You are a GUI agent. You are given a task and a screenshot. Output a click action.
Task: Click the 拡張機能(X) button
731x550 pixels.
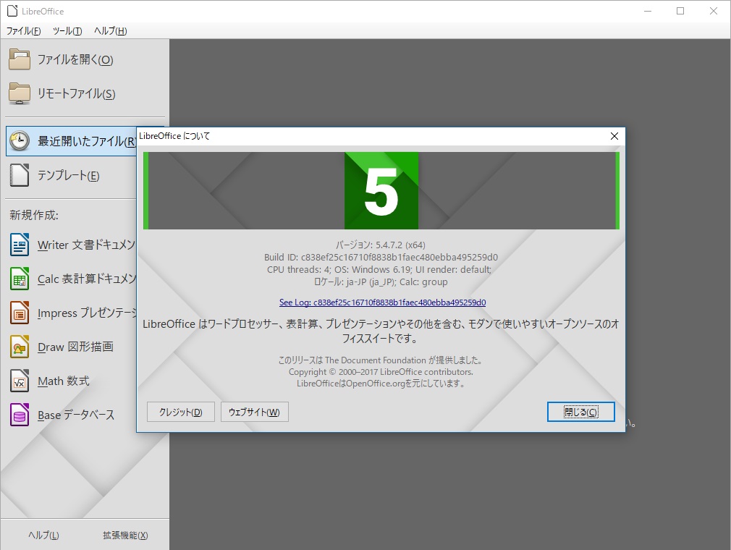coord(125,535)
